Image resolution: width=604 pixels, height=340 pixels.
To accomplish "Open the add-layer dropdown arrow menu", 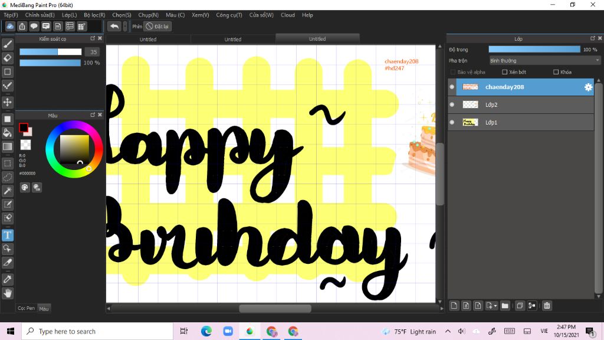I will click(x=495, y=306).
